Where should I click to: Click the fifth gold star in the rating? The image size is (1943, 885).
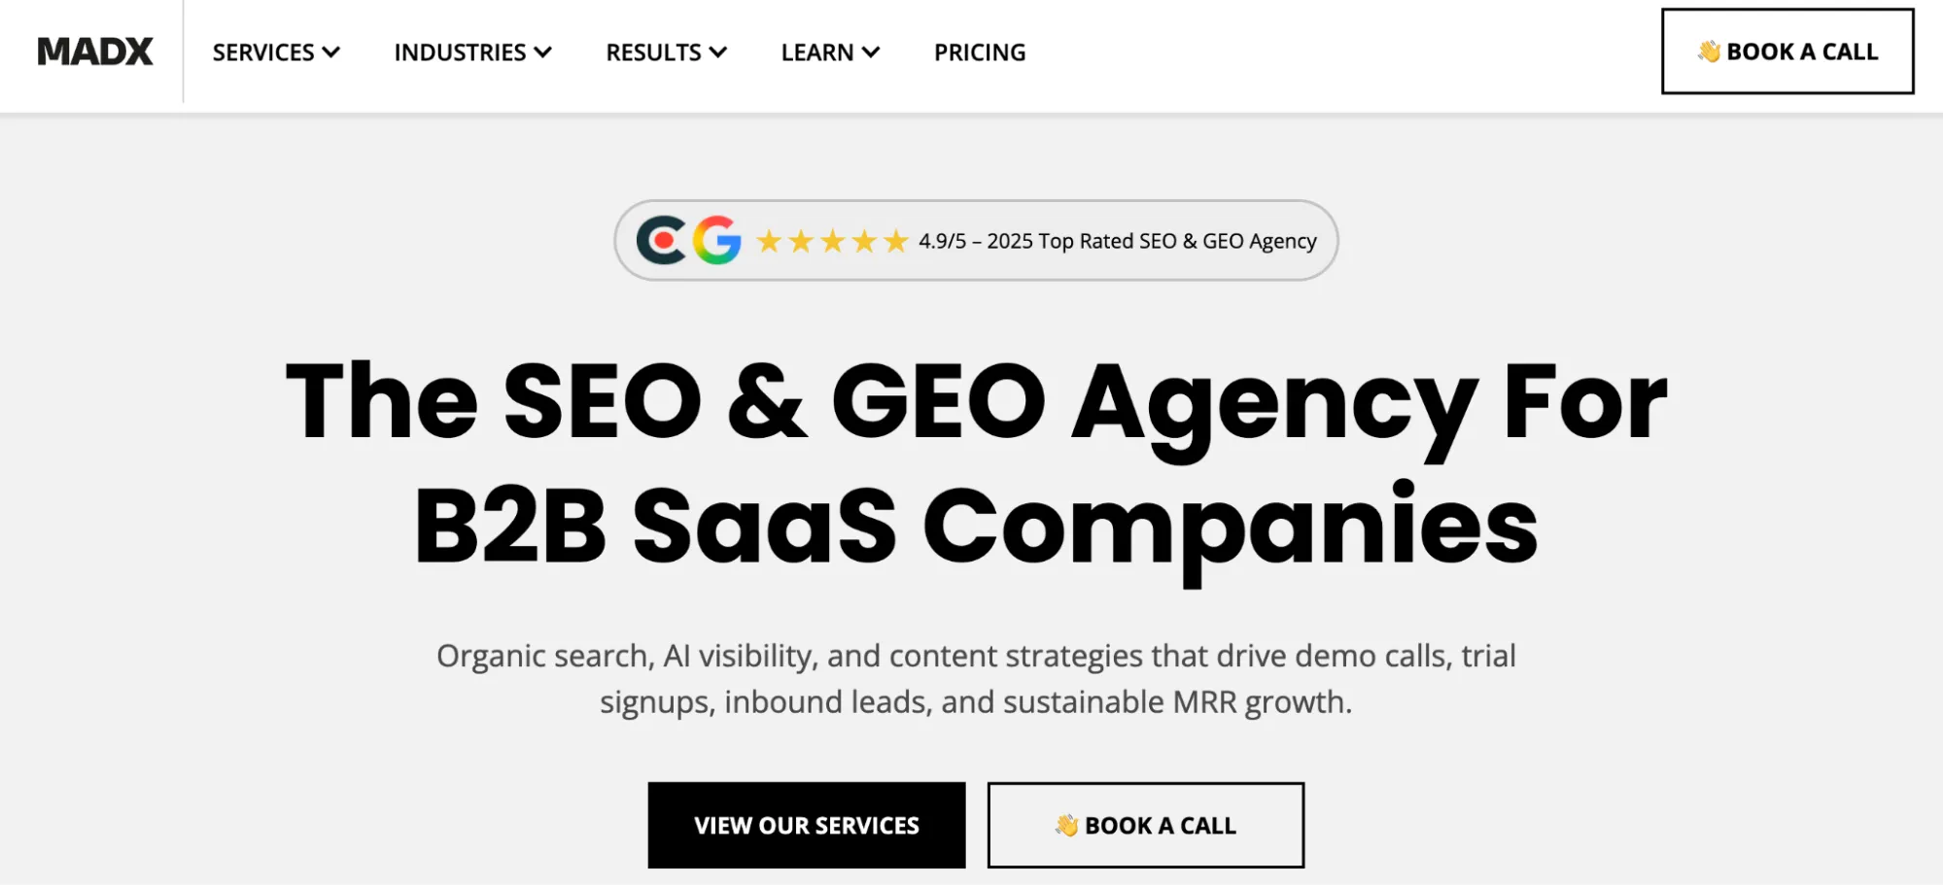pos(894,241)
